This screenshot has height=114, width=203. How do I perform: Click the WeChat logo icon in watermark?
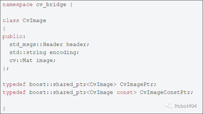pos(169,105)
